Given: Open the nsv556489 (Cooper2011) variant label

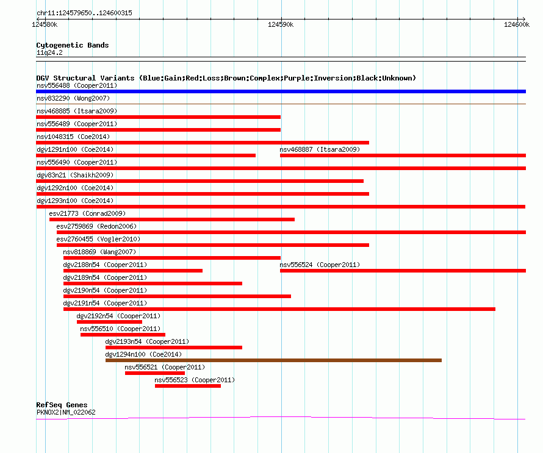Looking at the screenshot, I should point(77,124).
